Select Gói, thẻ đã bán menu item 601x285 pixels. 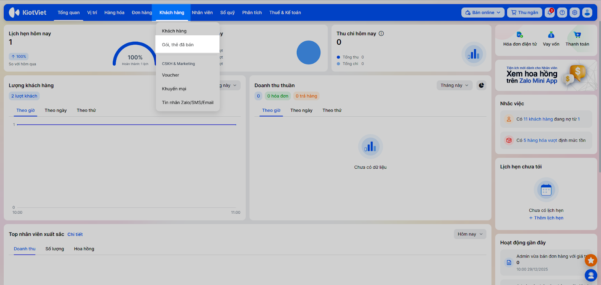coord(178,45)
